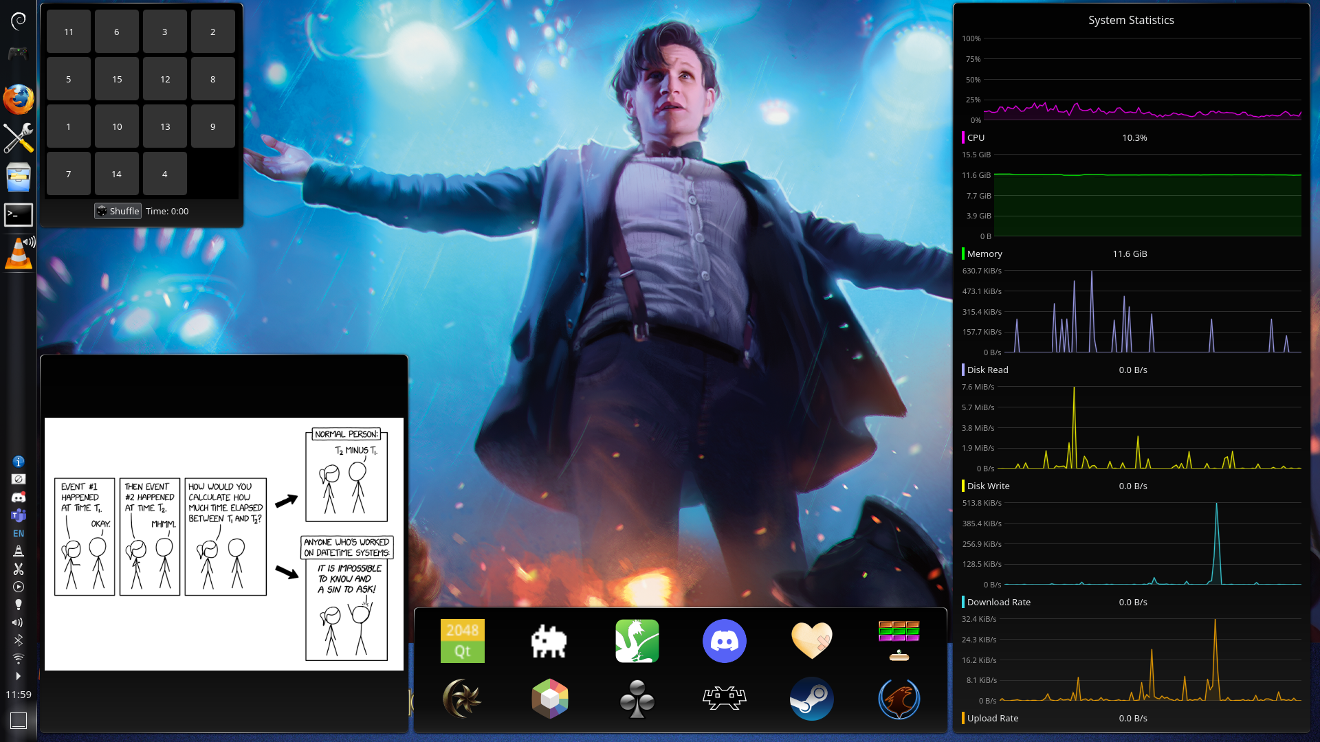Click puzzle tile 11
1320x742 pixels.
point(69,32)
